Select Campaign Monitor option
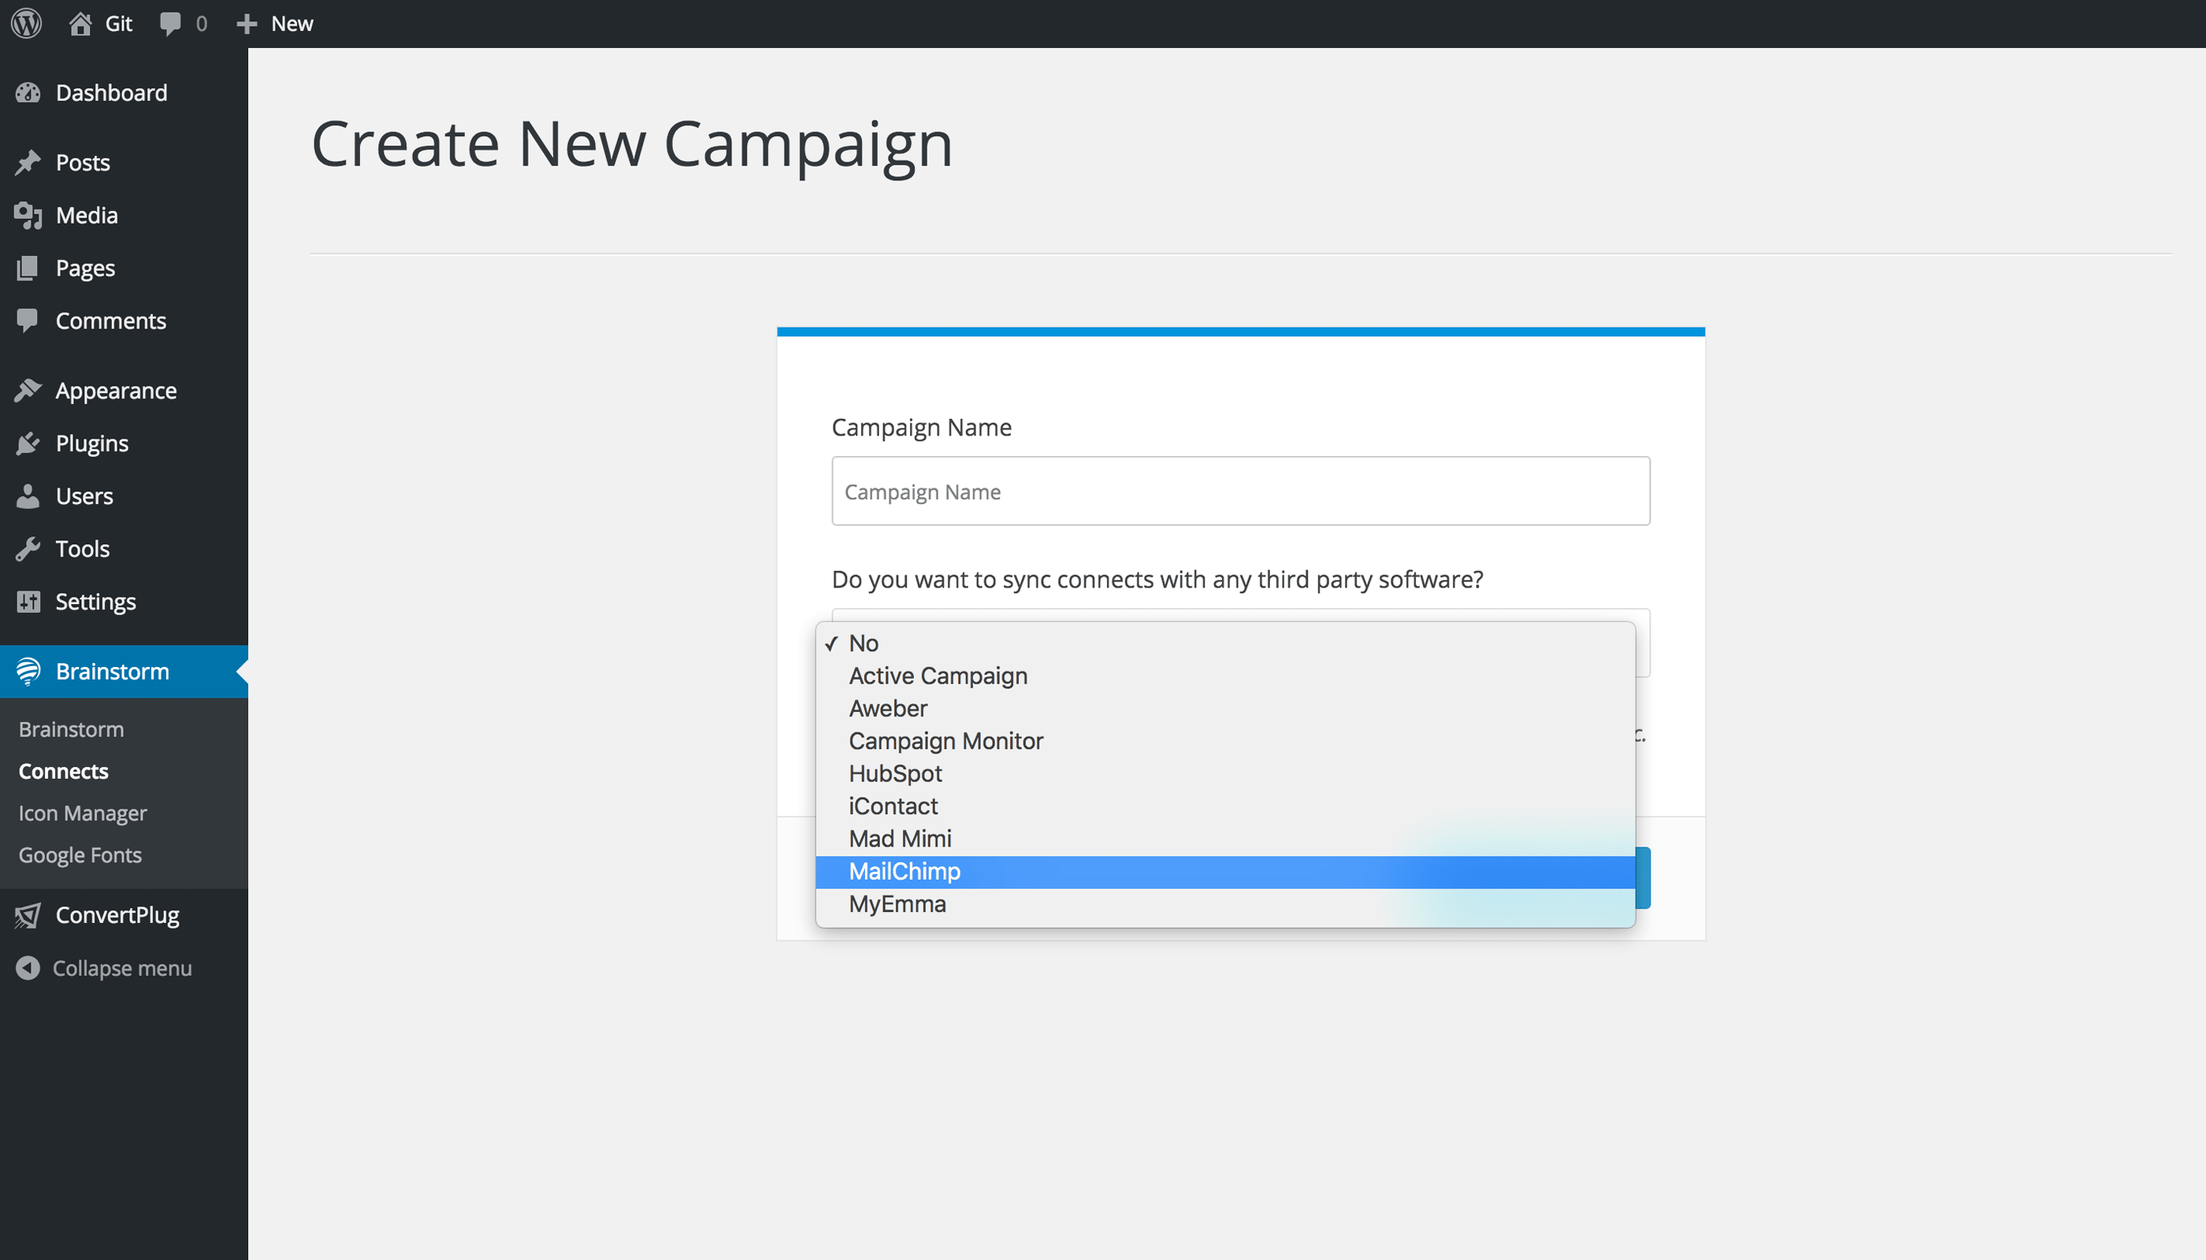Viewport: 2206px width, 1260px height. pyautogui.click(x=945, y=740)
